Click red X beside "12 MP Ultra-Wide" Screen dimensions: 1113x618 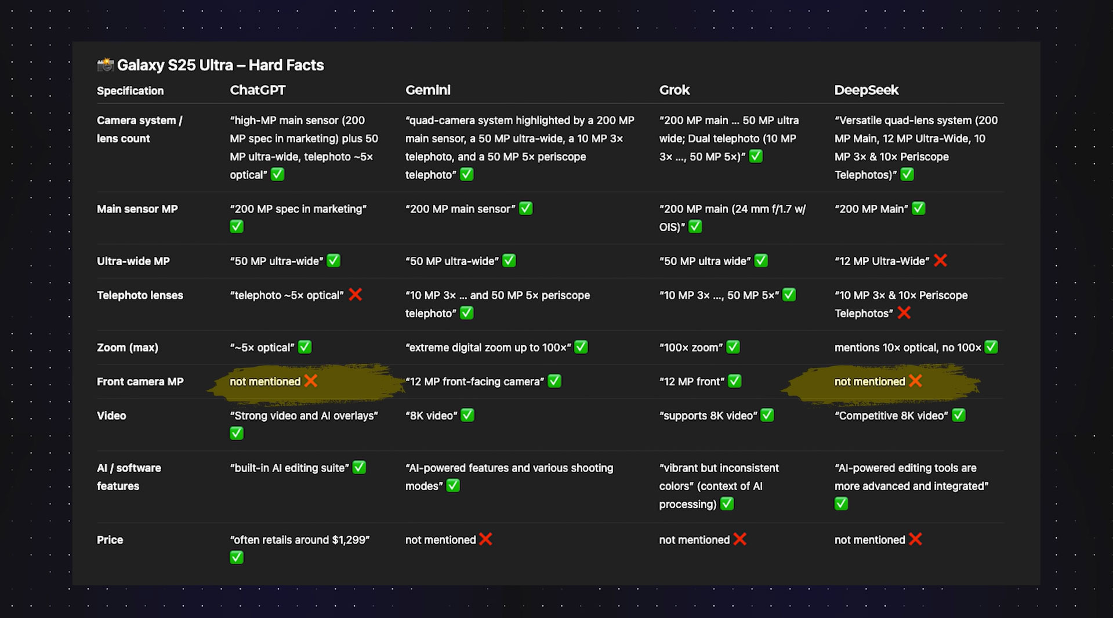point(940,261)
